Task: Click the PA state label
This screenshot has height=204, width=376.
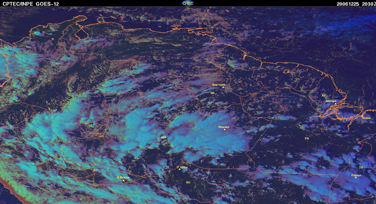Action: tap(307, 138)
